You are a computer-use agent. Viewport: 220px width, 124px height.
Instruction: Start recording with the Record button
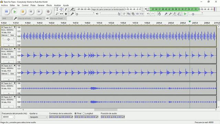(48, 11)
